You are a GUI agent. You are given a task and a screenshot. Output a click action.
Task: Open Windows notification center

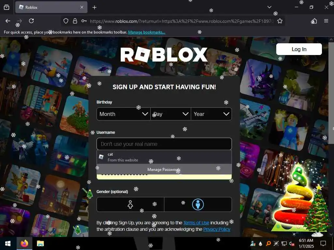tap(323, 243)
